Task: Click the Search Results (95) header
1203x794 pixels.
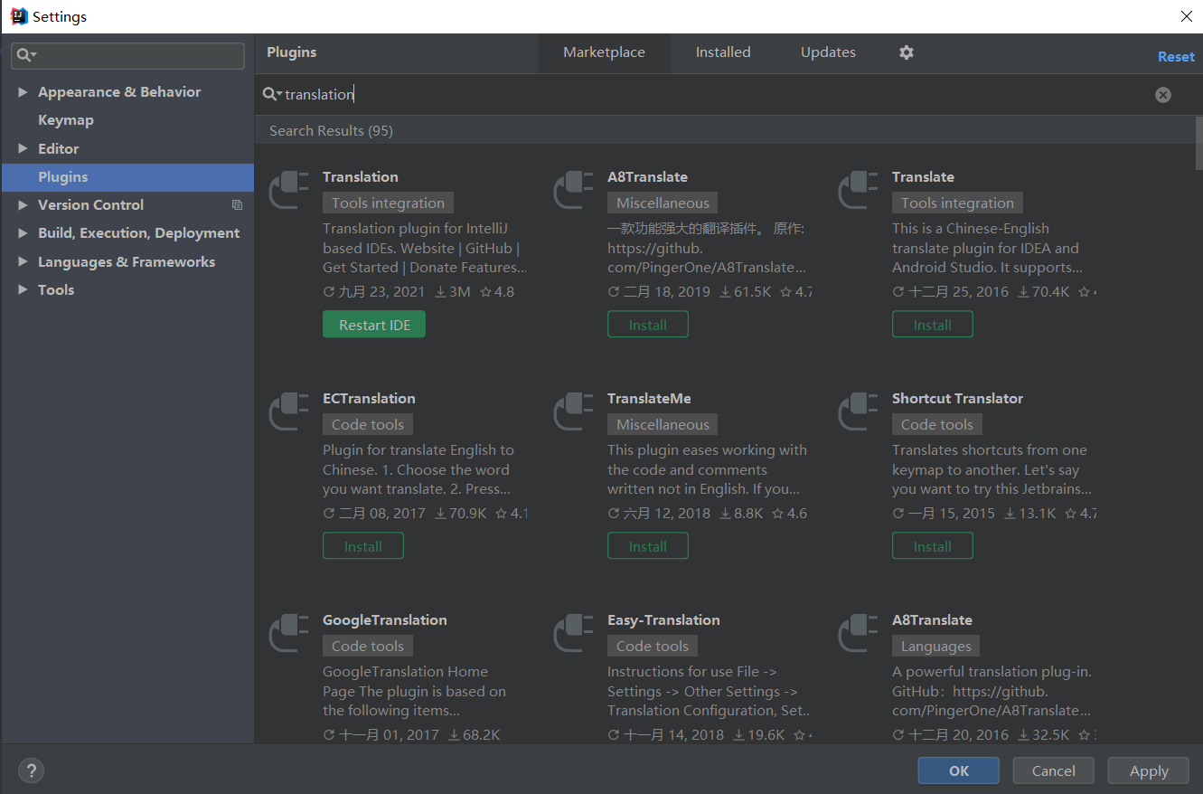Action: 331,131
